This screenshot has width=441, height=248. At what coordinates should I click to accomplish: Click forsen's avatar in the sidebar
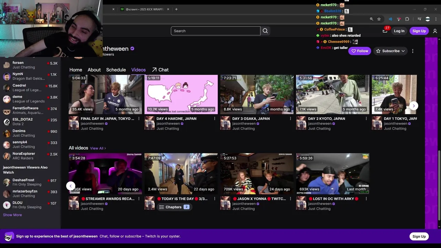pyautogui.click(x=7, y=65)
